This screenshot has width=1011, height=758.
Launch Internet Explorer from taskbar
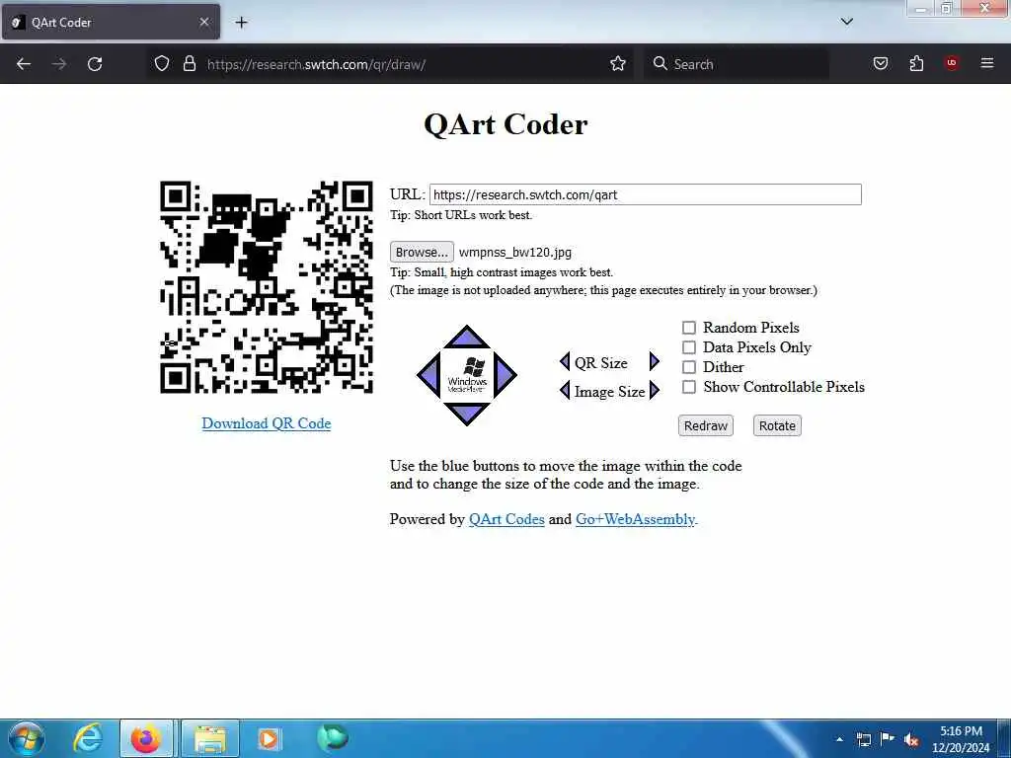[88, 738]
